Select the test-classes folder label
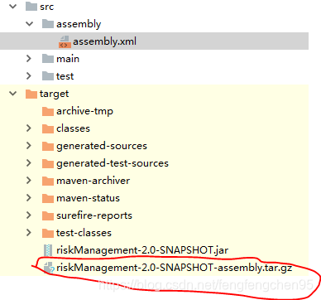This screenshot has width=321, height=300. [x=84, y=233]
